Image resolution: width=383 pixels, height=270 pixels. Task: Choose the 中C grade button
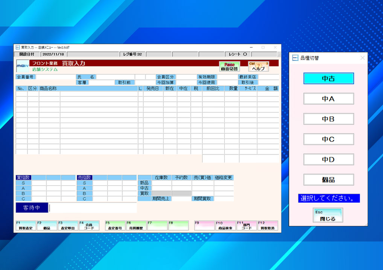point(328,139)
